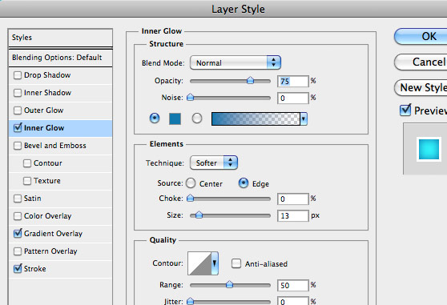This screenshot has width=447, height=305.
Task: Click the Contour curve thumbnail
Action: pos(199,263)
